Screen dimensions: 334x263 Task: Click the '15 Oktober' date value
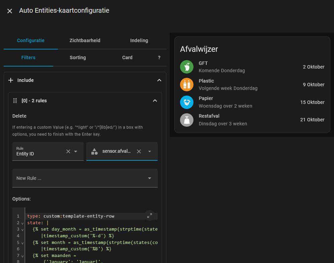point(312,102)
